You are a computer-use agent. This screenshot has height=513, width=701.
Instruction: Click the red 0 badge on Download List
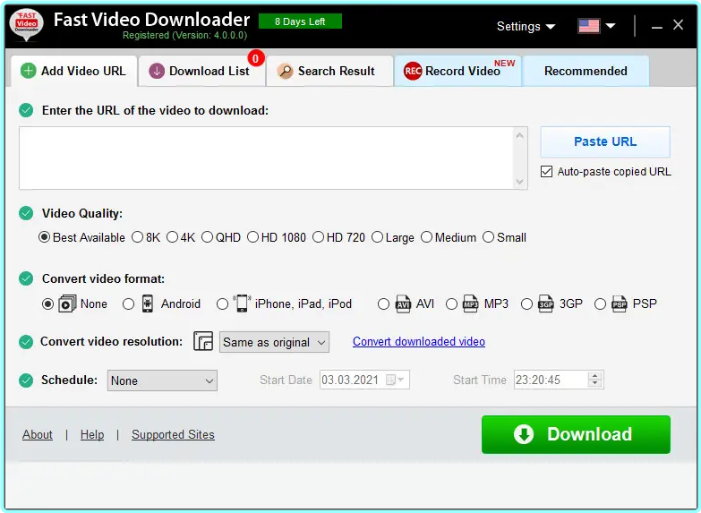tap(256, 58)
